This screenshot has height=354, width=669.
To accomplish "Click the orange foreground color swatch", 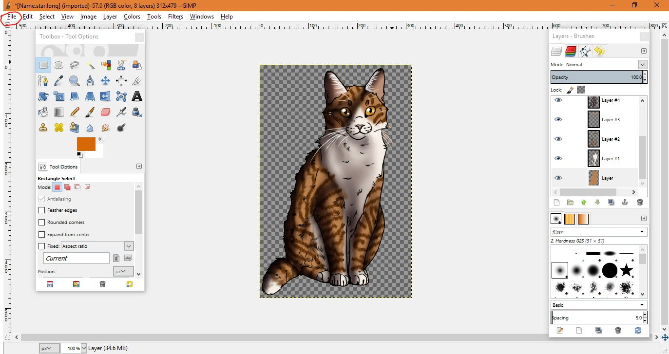I will pyautogui.click(x=86, y=144).
